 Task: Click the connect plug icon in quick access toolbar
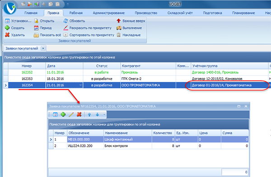(23, 4)
